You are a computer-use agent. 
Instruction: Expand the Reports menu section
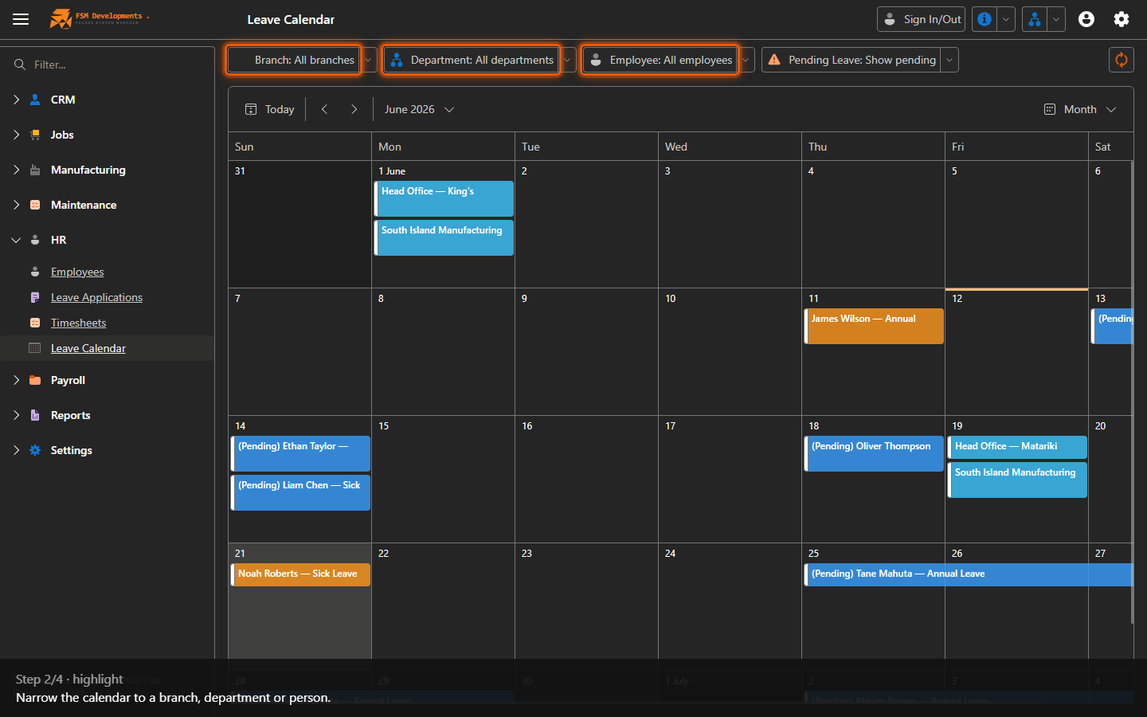coord(16,415)
